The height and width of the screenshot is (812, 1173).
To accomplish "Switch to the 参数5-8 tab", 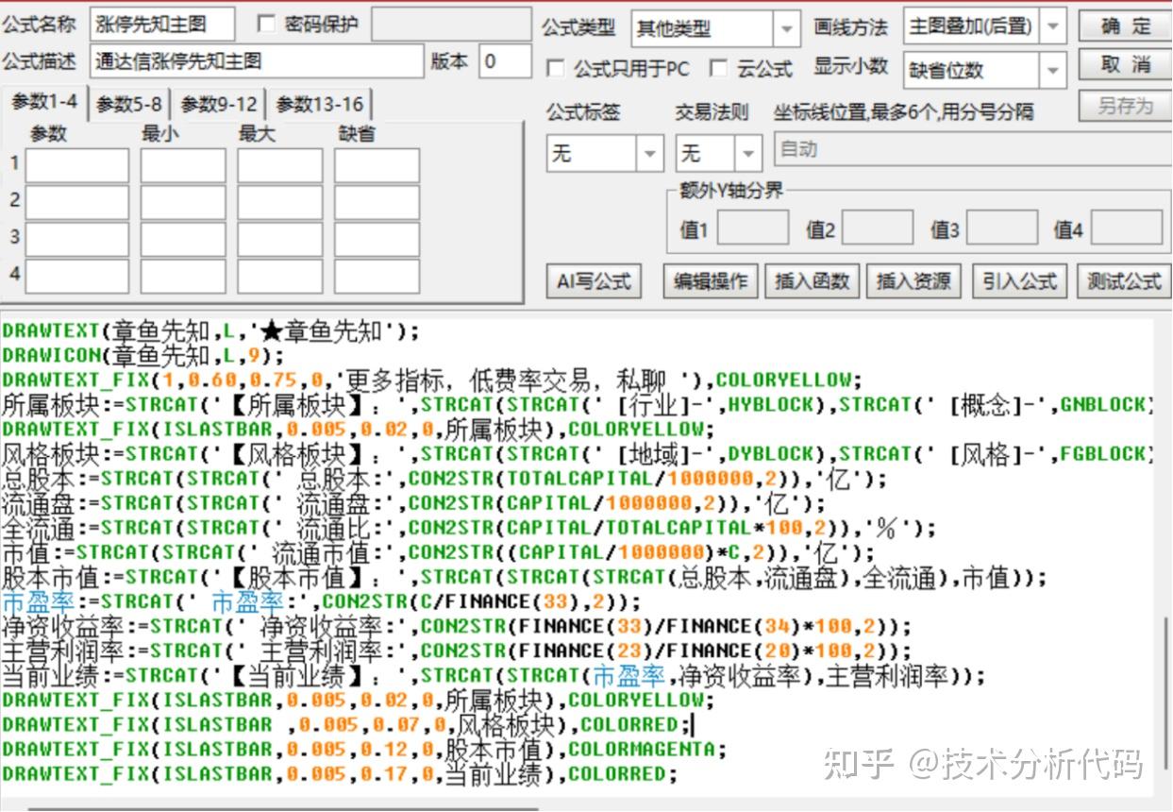I will (129, 104).
